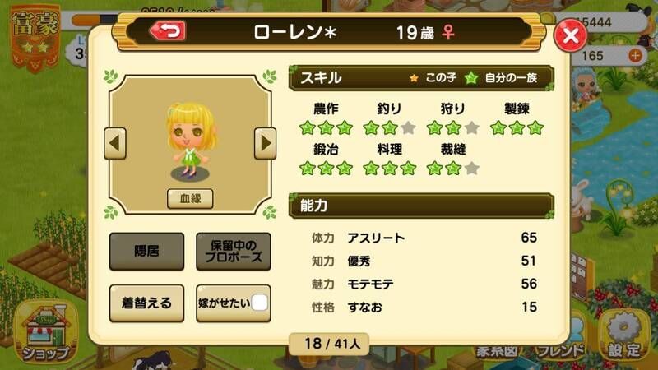Click the 富豪 rank banner badge
Image resolution: width=658 pixels, height=370 pixels.
(35, 38)
